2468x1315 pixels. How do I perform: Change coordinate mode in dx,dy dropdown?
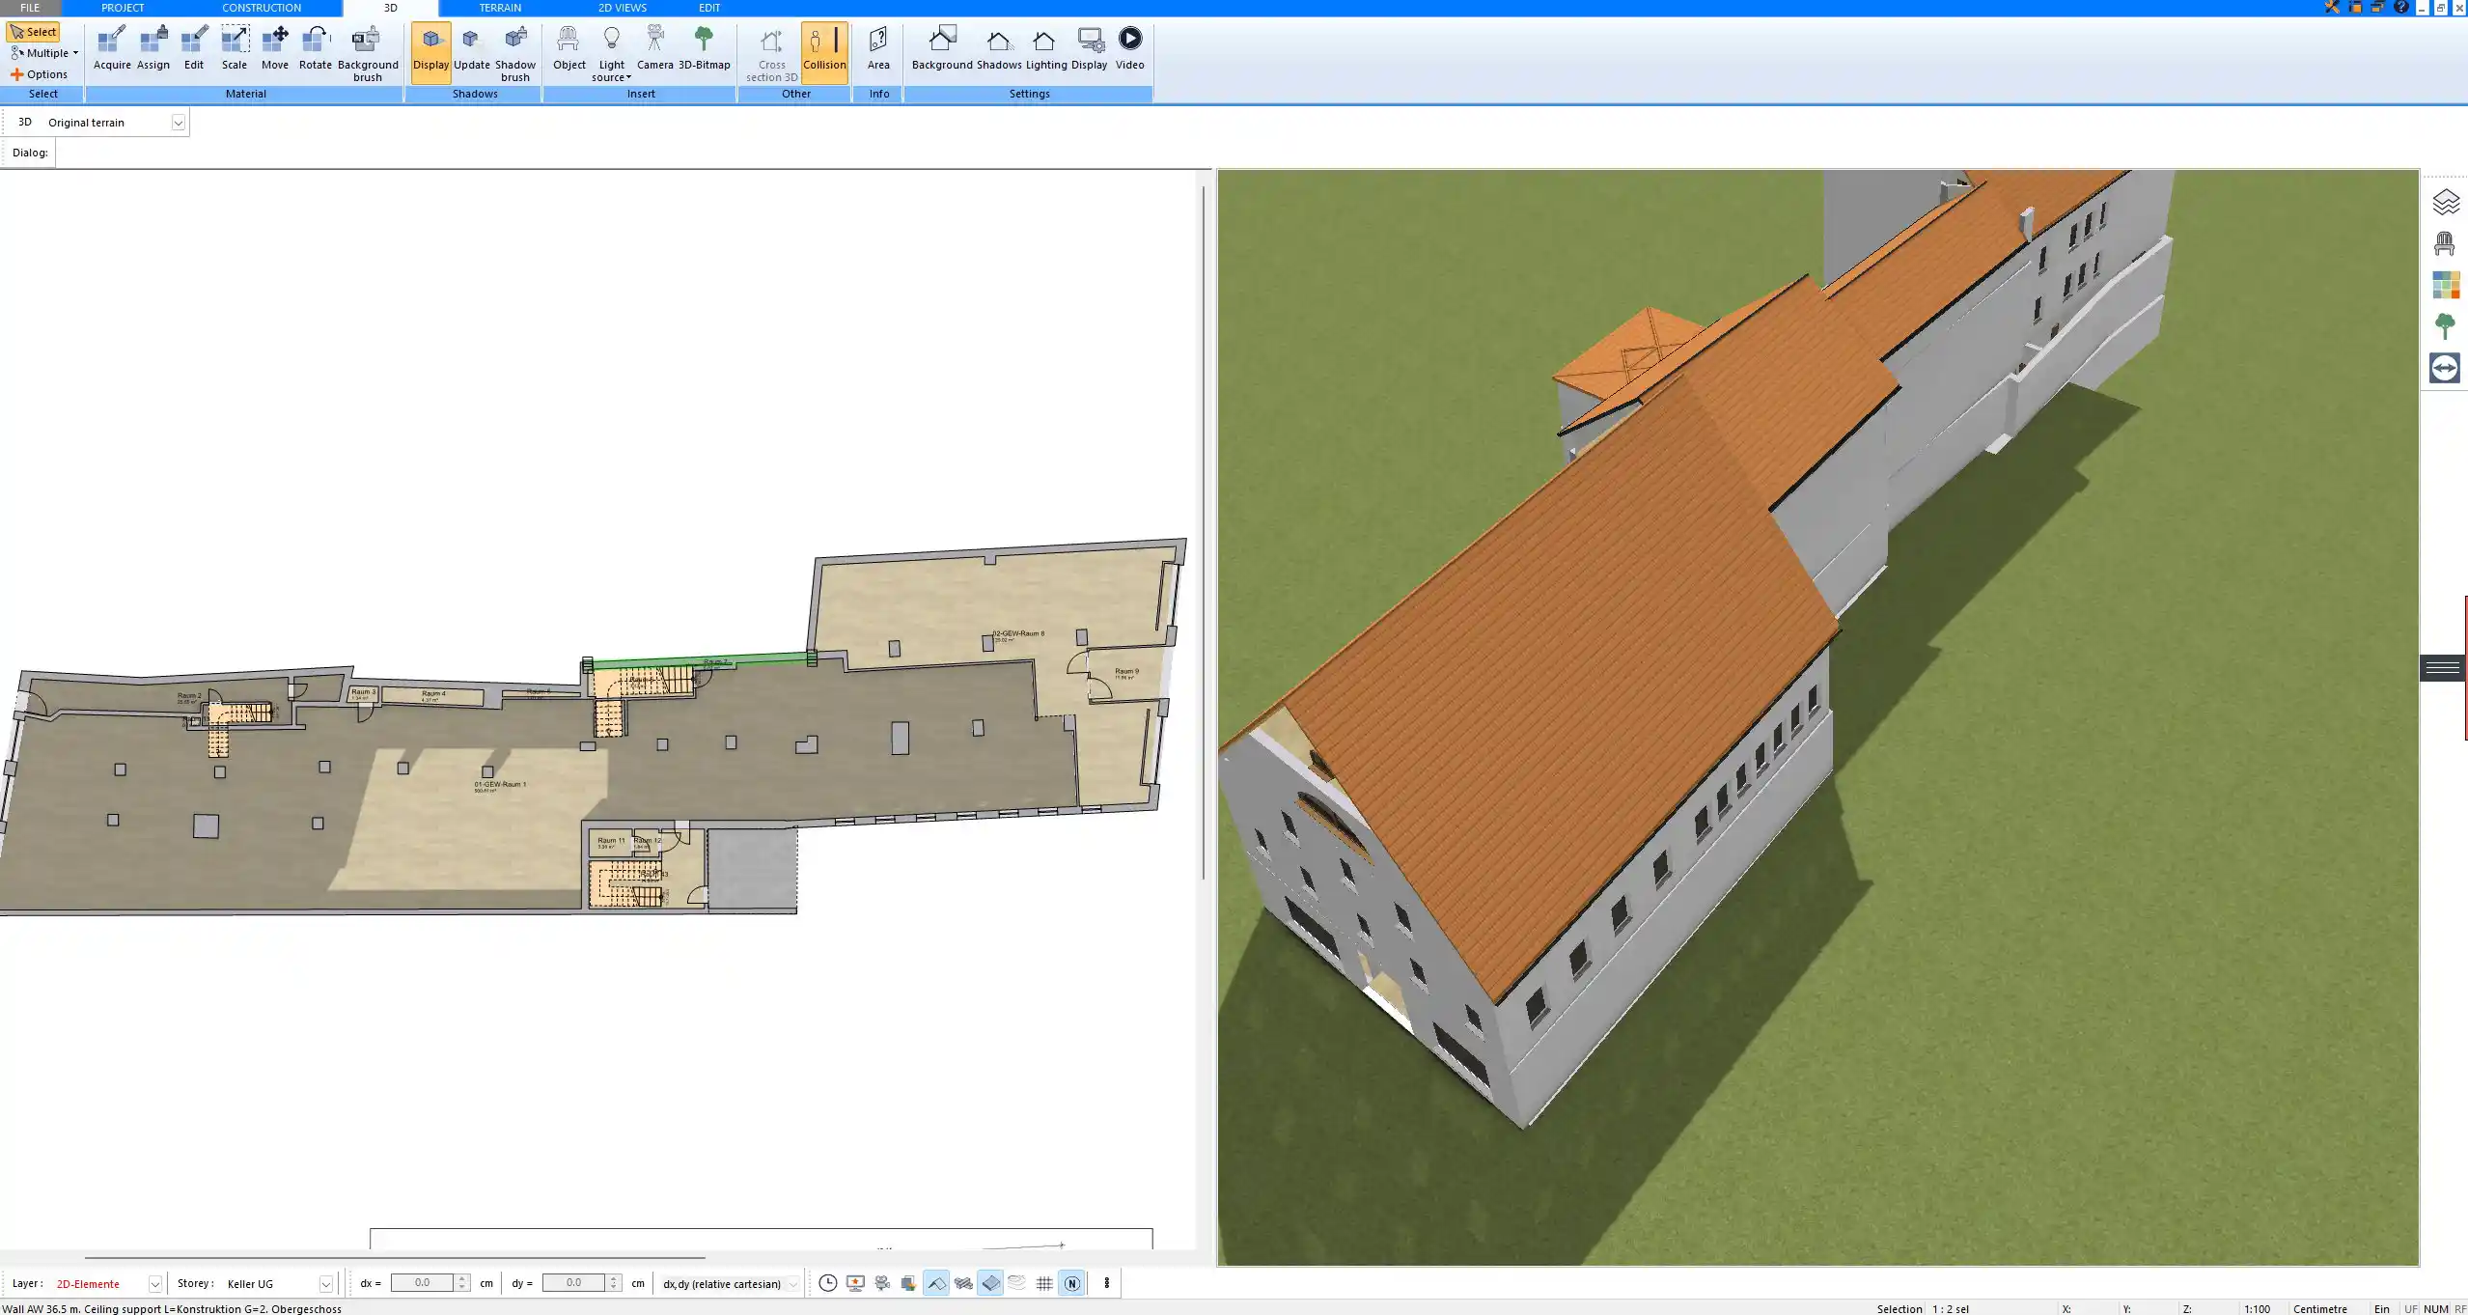[x=790, y=1283]
